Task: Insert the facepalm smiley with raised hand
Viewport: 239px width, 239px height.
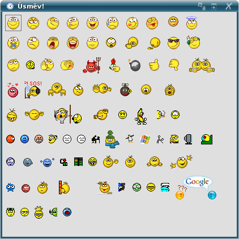Action: 47,65
